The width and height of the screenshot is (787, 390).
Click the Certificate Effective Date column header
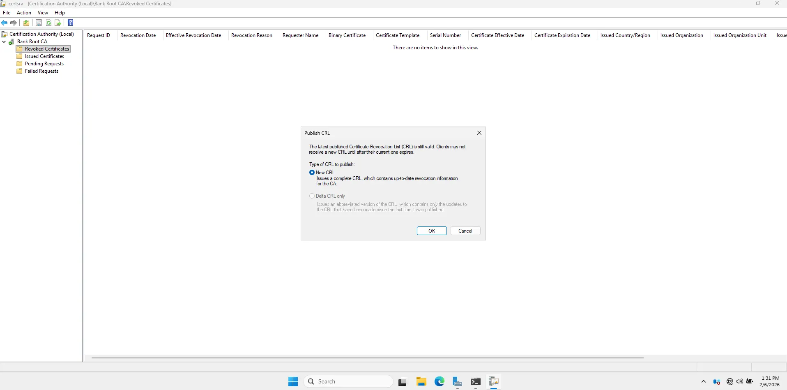coord(499,35)
